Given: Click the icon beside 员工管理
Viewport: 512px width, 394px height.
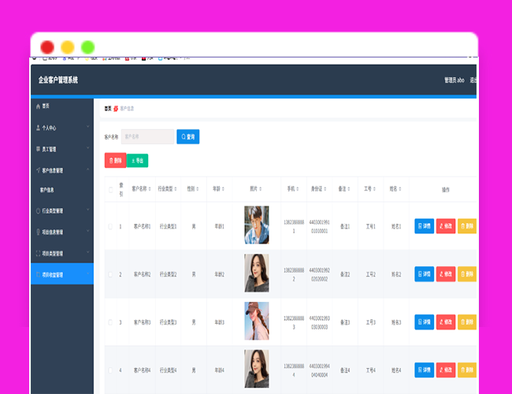Looking at the screenshot, I should [39, 149].
